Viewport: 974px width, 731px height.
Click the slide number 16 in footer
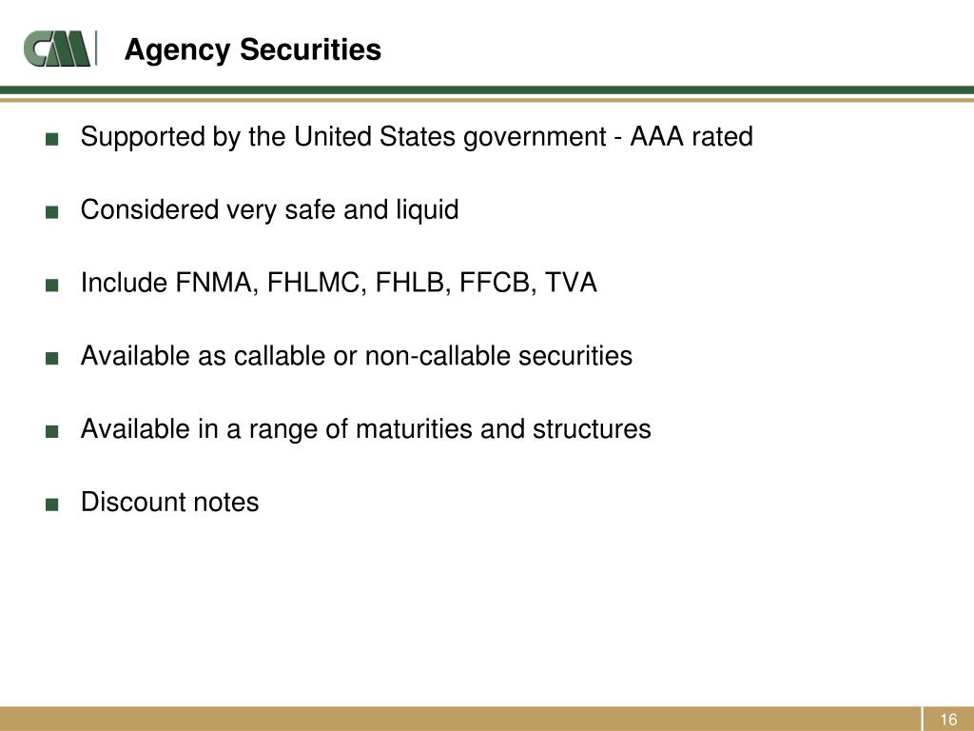[948, 720]
